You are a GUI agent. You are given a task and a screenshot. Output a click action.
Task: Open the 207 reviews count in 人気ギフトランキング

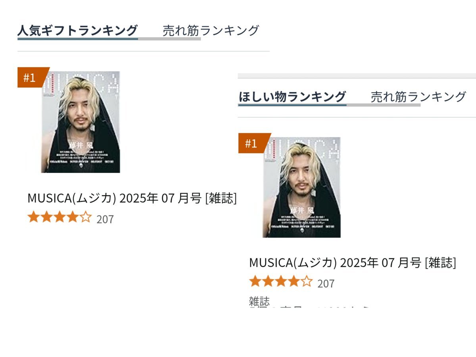[105, 219]
